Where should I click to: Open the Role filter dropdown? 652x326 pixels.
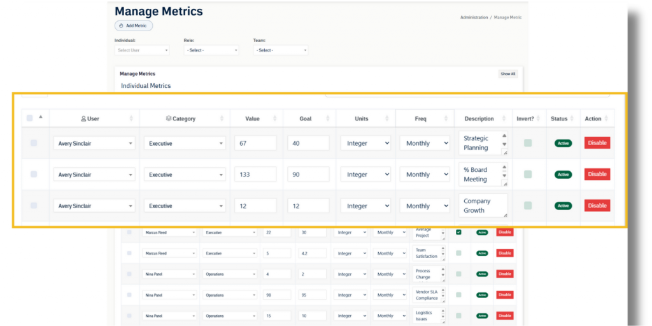pyautogui.click(x=211, y=50)
